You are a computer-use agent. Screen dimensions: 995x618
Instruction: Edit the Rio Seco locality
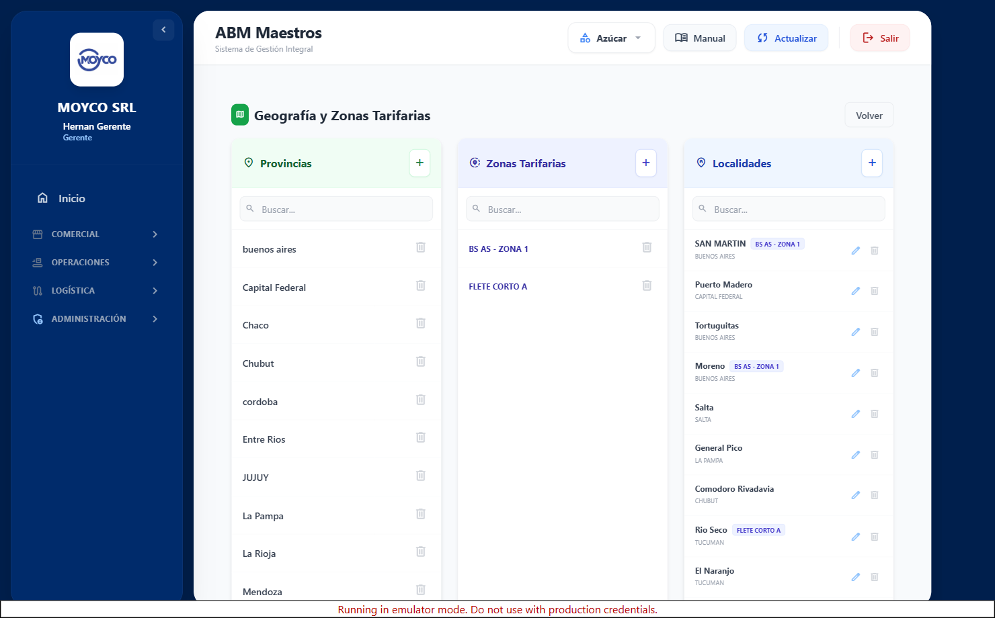[x=856, y=537]
